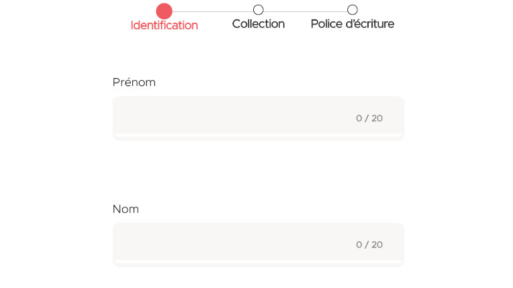
Task: Switch to Police d'écriture step label
Action: 353,24
